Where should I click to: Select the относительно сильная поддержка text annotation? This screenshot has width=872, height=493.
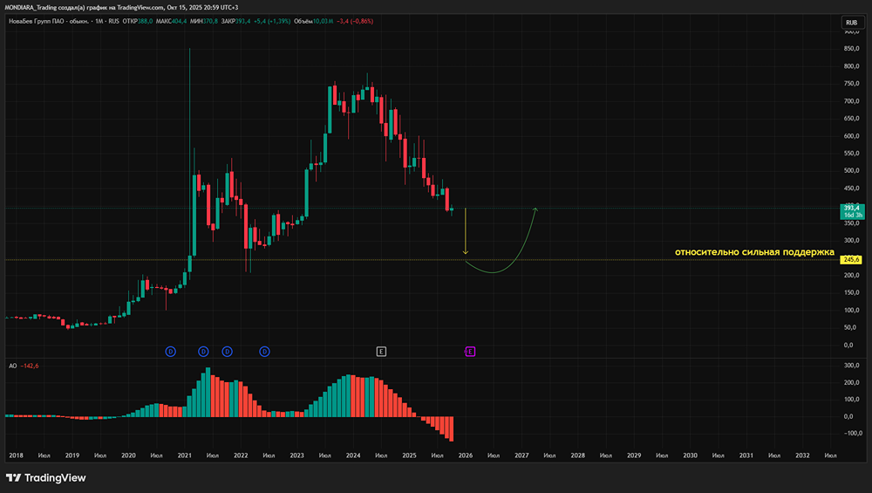click(754, 252)
